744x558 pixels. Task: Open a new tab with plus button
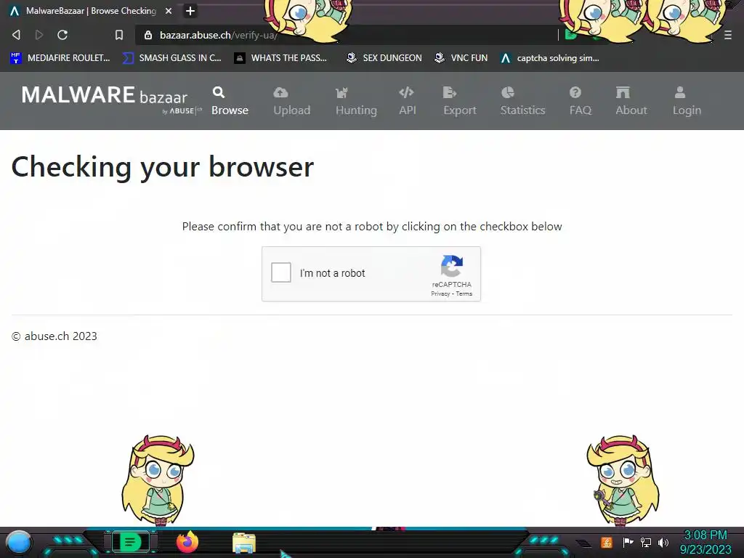190,11
